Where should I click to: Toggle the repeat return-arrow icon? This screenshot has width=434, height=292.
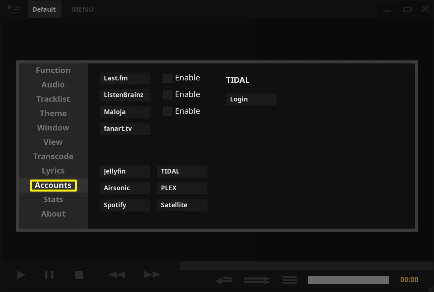click(x=223, y=280)
